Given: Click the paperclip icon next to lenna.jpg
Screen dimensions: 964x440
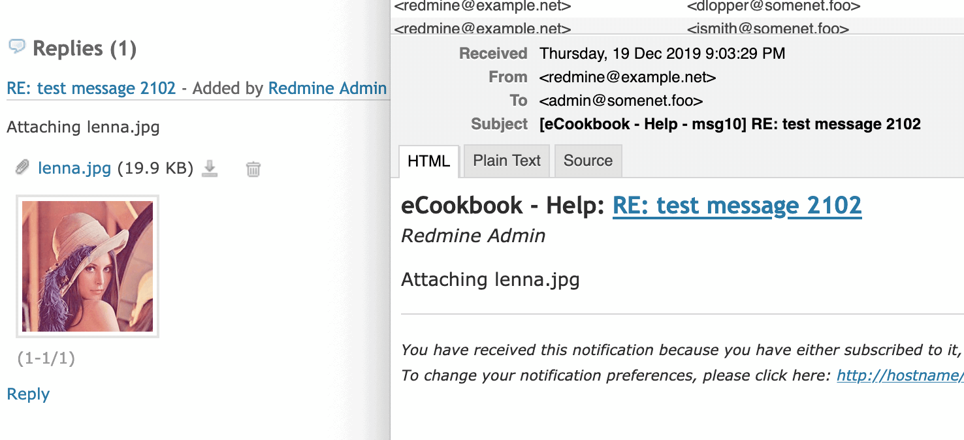Looking at the screenshot, I should (22, 168).
